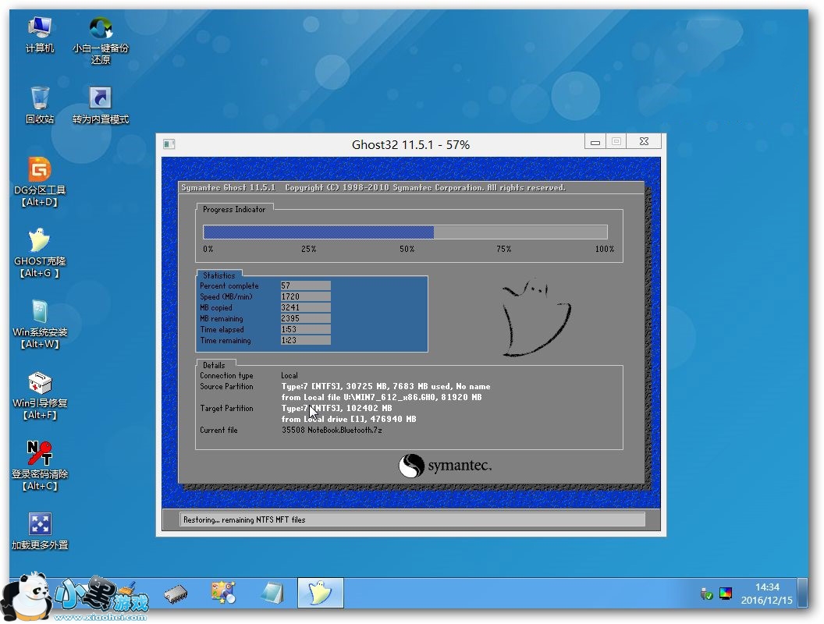Screen dimensions: 824x624
Task: Click the 登录密码清除 password clear icon
Action: (x=40, y=453)
